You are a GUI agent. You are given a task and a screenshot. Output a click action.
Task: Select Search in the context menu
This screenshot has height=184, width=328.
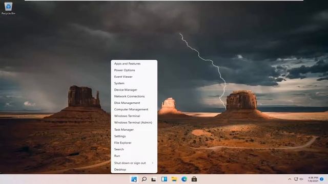[x=134, y=149]
